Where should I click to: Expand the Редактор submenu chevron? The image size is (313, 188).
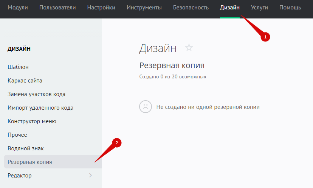[x=90, y=175]
